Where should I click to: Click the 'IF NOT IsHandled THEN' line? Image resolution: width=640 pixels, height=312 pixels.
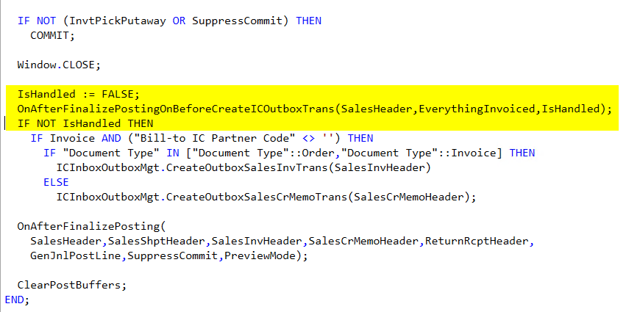pyautogui.click(x=85, y=123)
